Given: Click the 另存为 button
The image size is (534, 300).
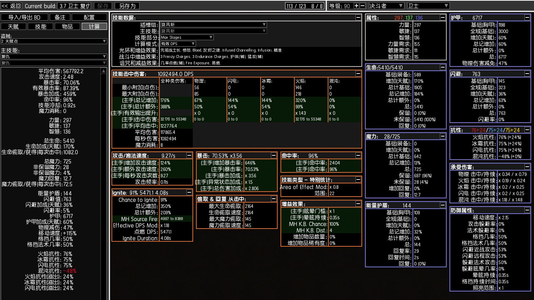Looking at the screenshot, I should click(127, 6).
